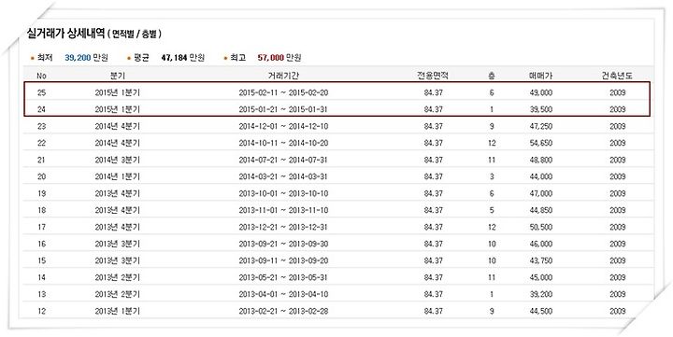Click row number 21
Screen dimensions: 673x337
42,160
